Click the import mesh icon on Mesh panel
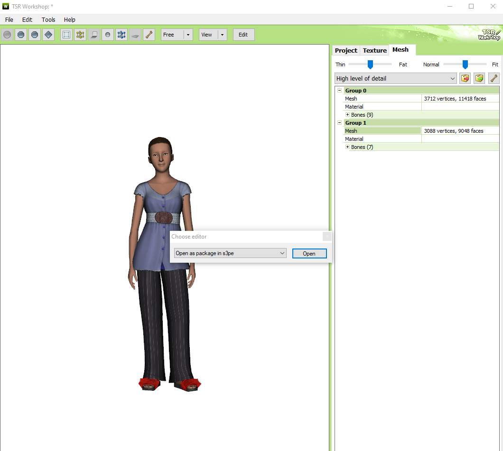This screenshot has width=503, height=451. pos(479,78)
